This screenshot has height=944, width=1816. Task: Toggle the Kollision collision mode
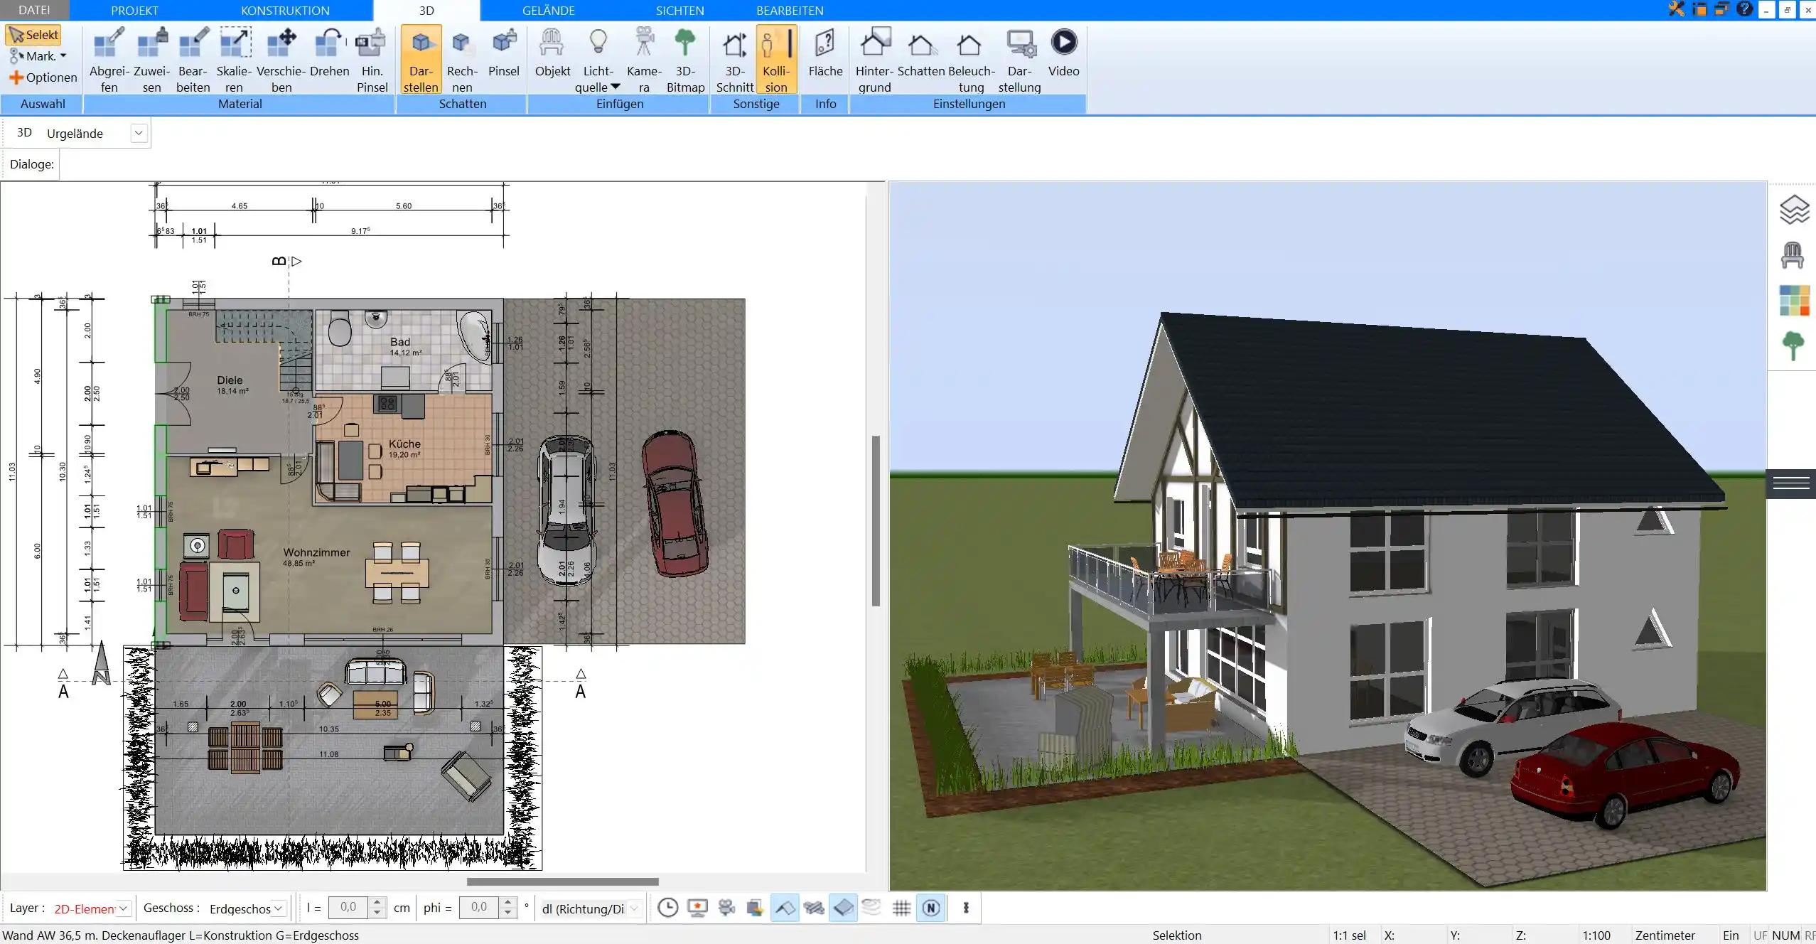(x=776, y=60)
